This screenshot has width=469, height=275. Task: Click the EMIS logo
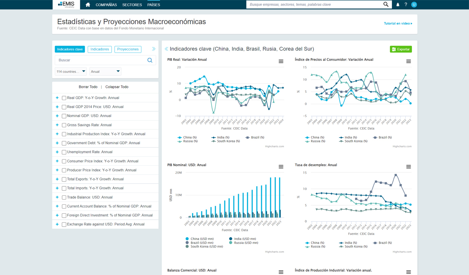coord(66,5)
